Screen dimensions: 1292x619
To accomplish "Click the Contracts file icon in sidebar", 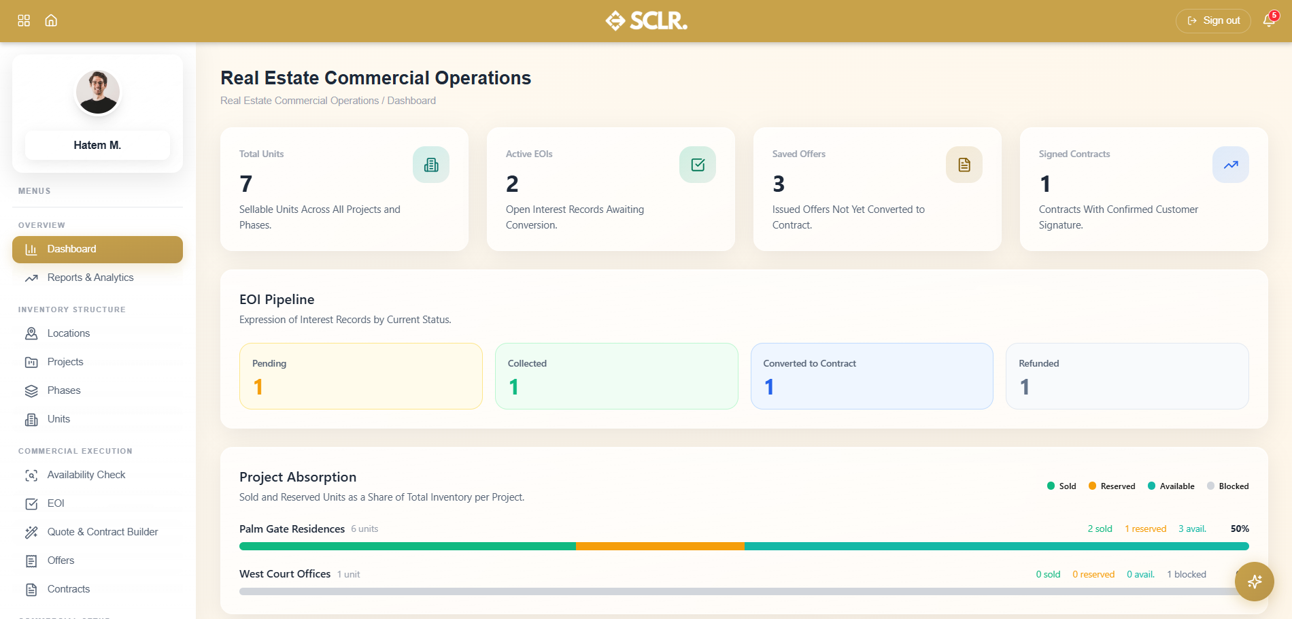I will (31, 590).
